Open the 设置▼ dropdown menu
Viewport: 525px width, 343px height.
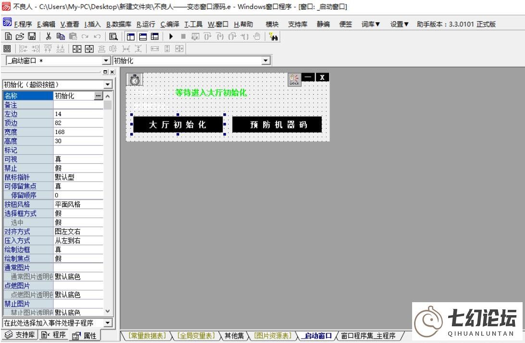400,24
